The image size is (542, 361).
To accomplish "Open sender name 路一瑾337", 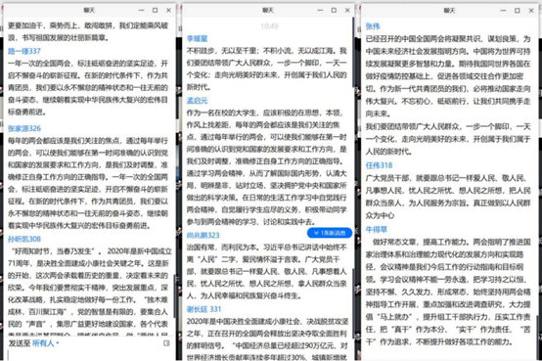I will pos(24,51).
